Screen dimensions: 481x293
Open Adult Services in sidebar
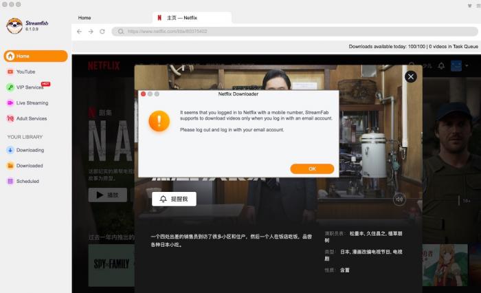coord(32,118)
